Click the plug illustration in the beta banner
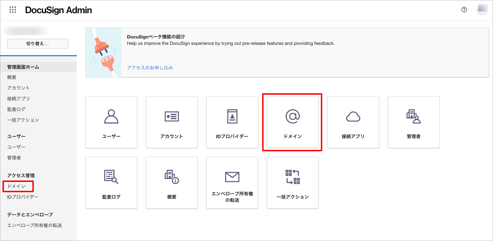Viewport: 493px width, 241px height. click(x=104, y=52)
